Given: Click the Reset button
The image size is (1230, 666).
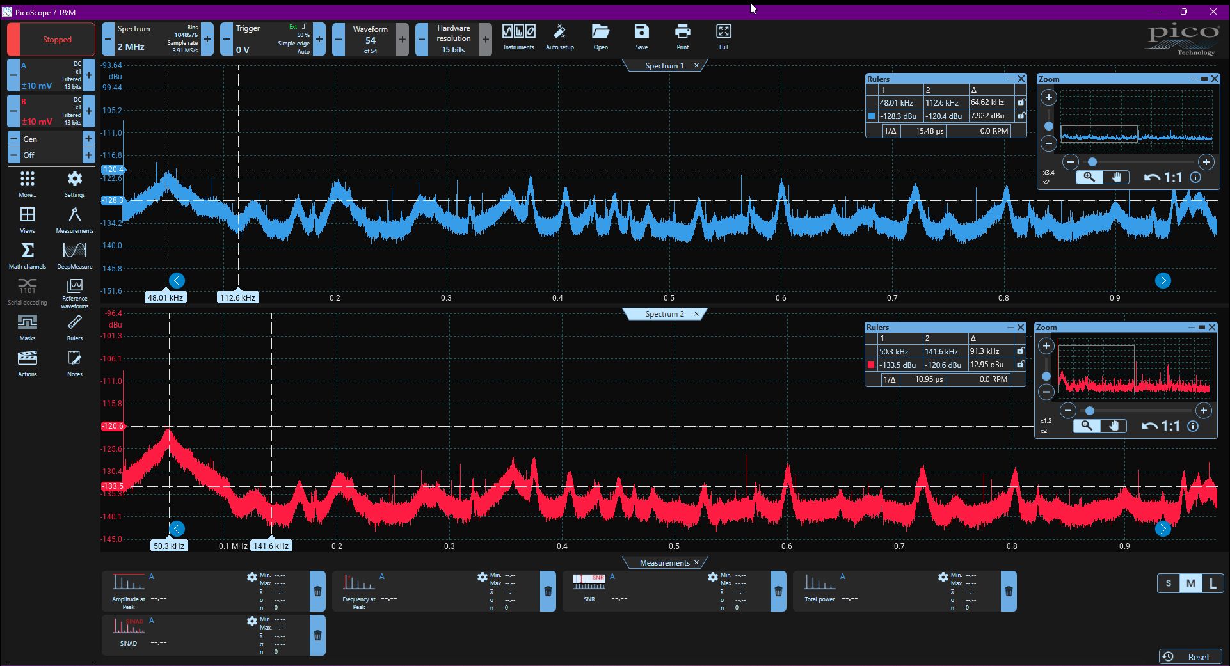Looking at the screenshot, I should point(1190,656).
